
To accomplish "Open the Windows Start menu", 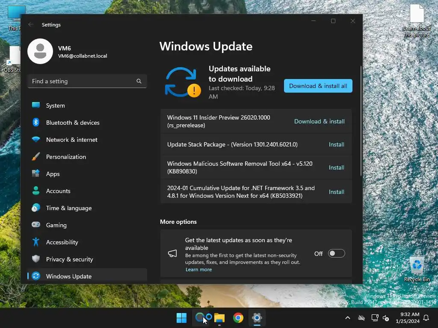I will (x=181, y=318).
